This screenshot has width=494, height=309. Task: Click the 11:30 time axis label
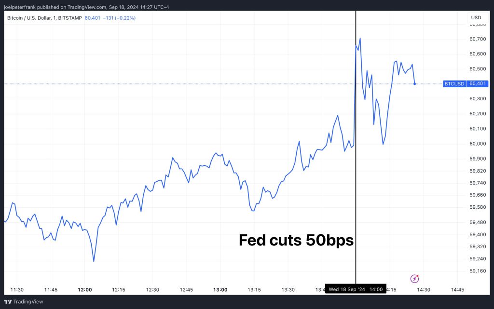tap(17, 290)
